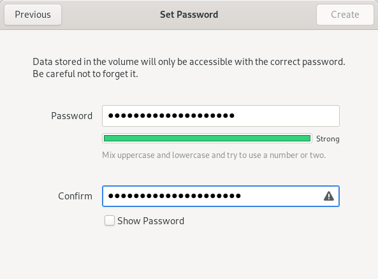Click empty header bar between title and Create
The width and height of the screenshot is (378, 279).
coord(267,15)
